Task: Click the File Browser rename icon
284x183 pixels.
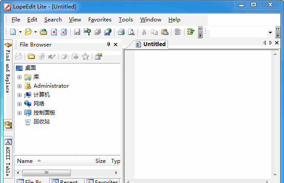Action: [x=52, y=56]
